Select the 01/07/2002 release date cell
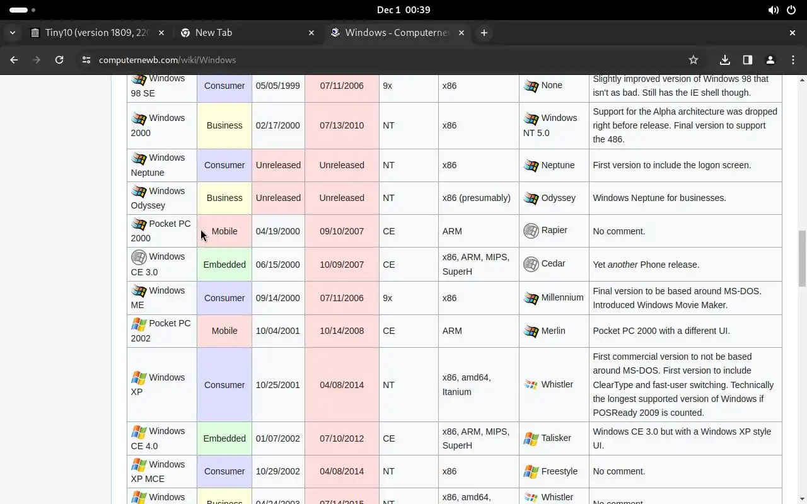 coord(278,438)
